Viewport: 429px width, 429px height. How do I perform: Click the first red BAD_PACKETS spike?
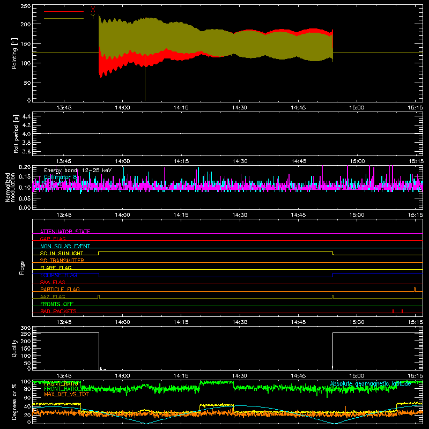tap(393, 311)
